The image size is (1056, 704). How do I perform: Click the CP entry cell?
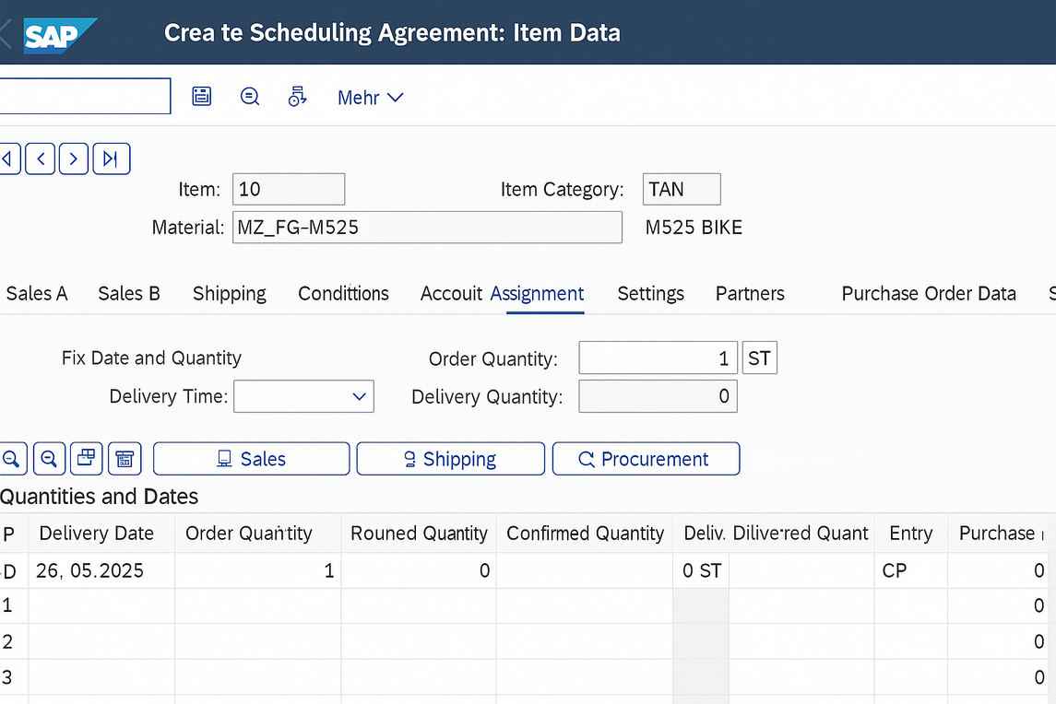[910, 570]
